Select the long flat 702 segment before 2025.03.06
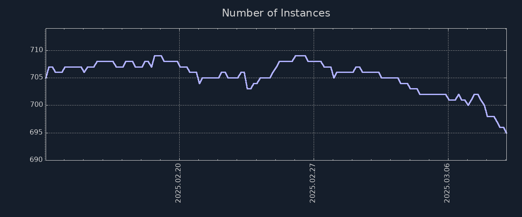The height and width of the screenshot is (217, 522). coord(433,94)
